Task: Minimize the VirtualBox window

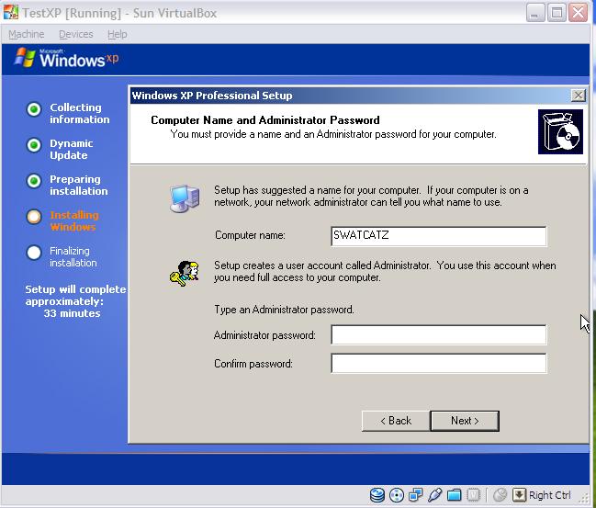Action: pos(535,13)
